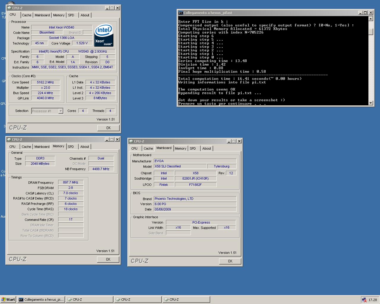
Task: Click the CAS# Latency value 7.0 clocks
Action: pyautogui.click(x=71, y=193)
